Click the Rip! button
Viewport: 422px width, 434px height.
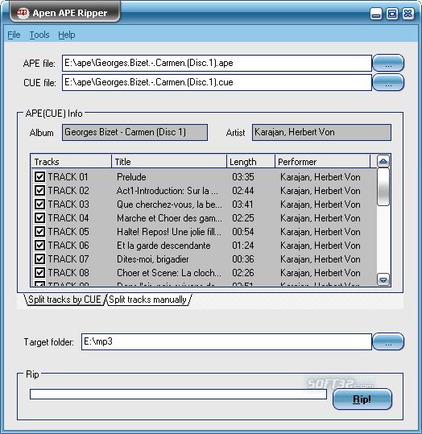362,399
